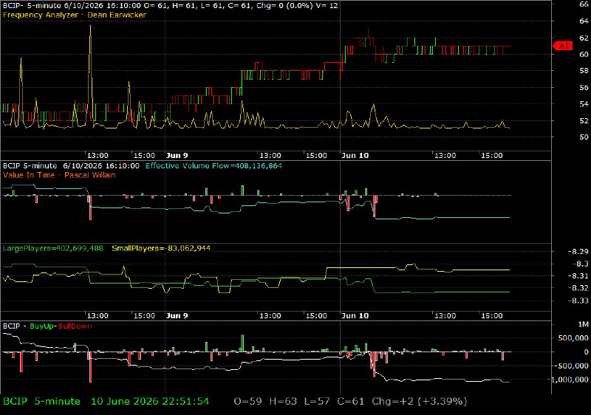Viewport: 591px width, 415px height.
Task: Click the H=63 status bar value
Action: click(x=283, y=402)
